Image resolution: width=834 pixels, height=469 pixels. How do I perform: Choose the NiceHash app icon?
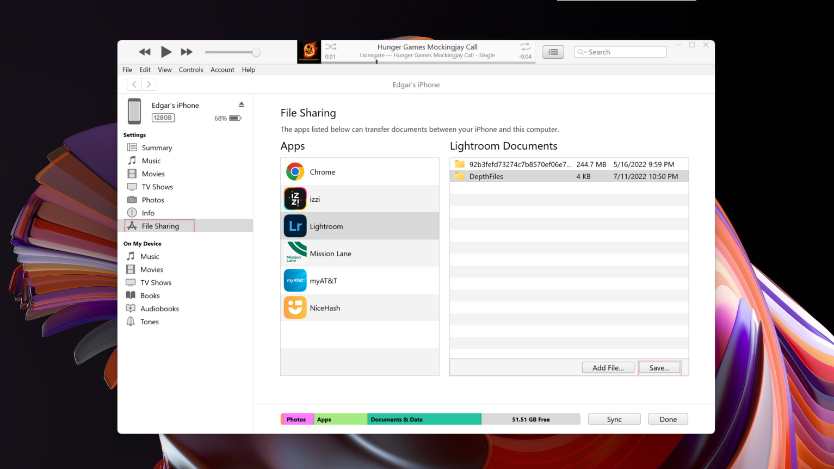point(295,308)
